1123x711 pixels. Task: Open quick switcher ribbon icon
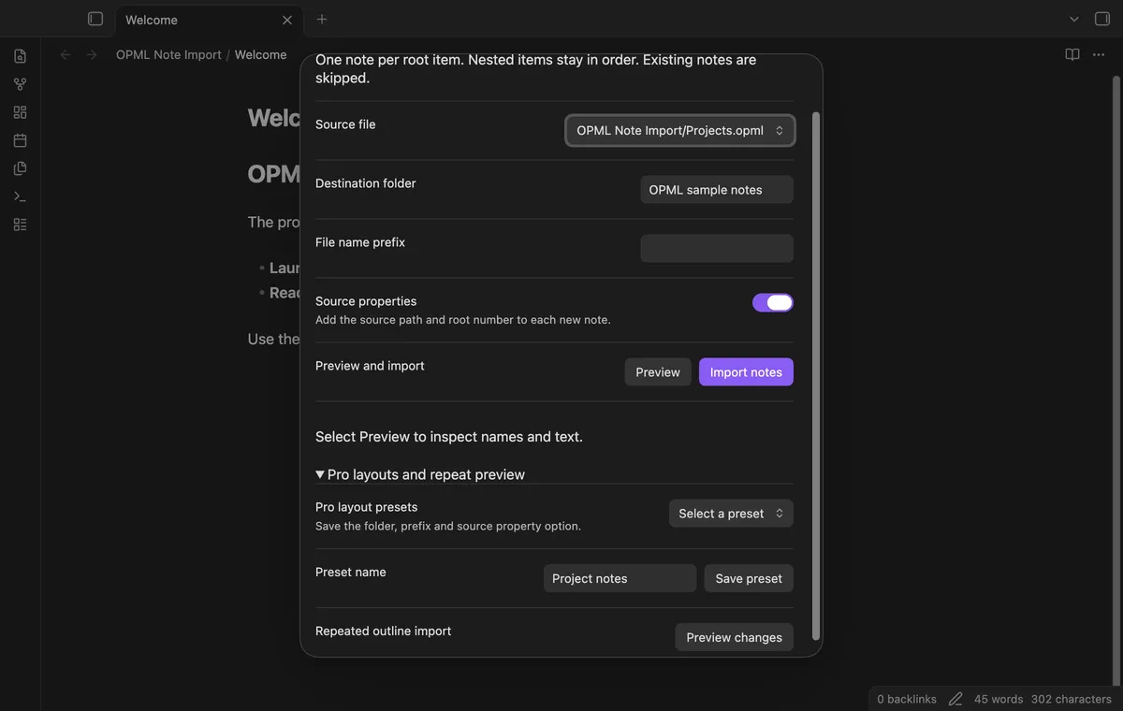20,56
